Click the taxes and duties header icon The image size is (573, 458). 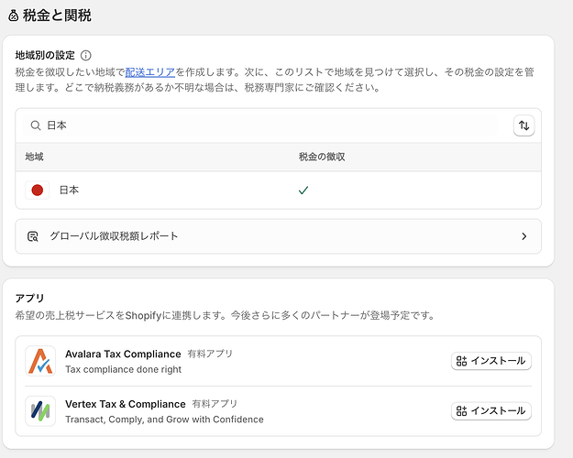pos(12,16)
